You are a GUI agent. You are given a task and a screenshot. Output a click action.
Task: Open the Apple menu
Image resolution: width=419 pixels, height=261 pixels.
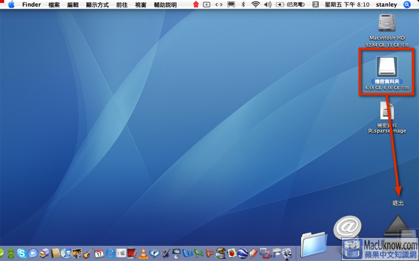tap(11, 5)
